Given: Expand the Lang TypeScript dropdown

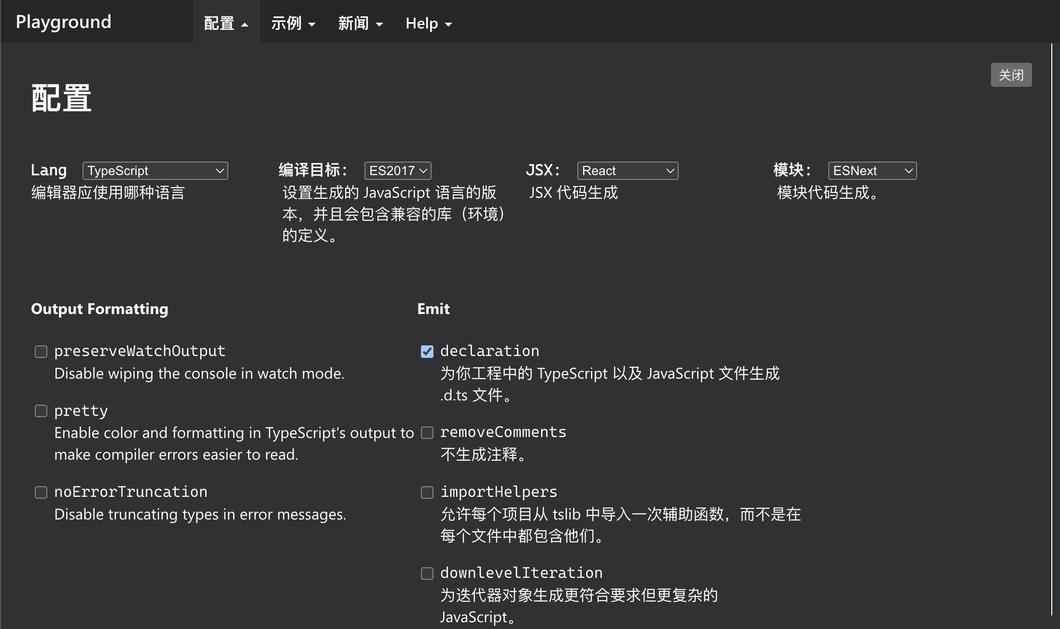Looking at the screenshot, I should (x=155, y=171).
